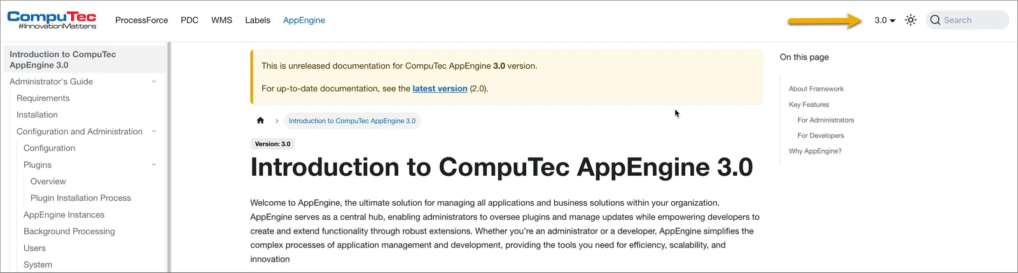
Task: Open Requirements in the sidebar
Action: 43,98
